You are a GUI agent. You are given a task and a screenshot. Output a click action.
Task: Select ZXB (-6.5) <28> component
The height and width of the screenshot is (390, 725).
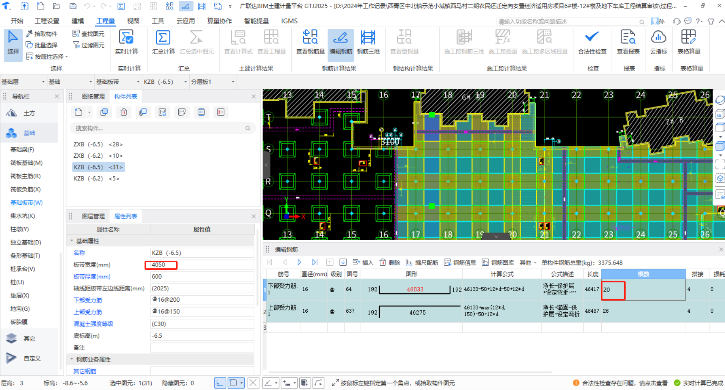[98, 144]
